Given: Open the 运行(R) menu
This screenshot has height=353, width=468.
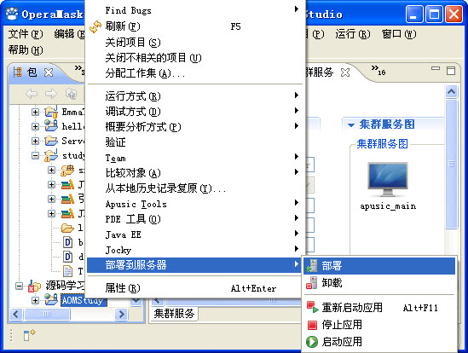Looking at the screenshot, I should 353,34.
